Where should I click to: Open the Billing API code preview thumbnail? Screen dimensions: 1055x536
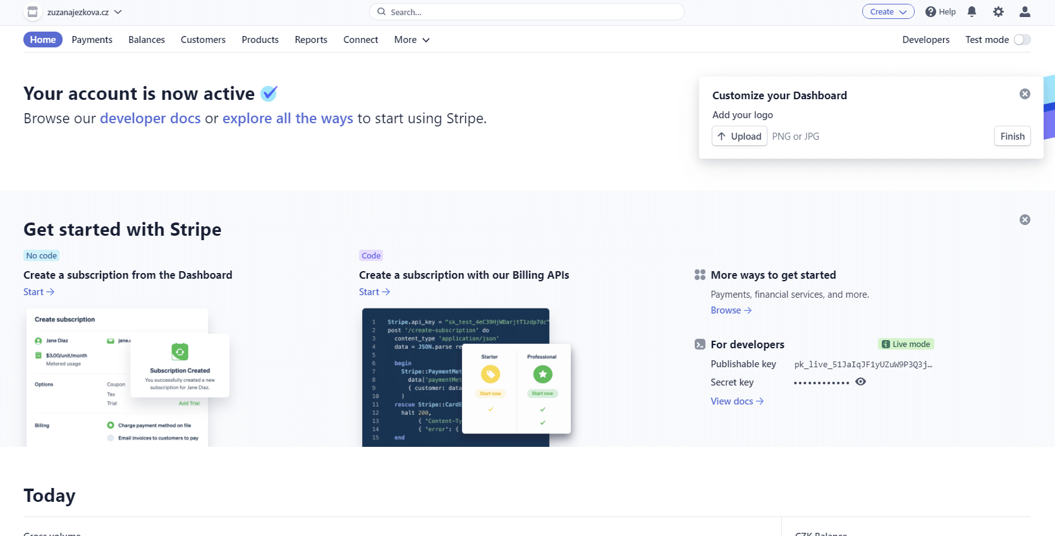point(467,377)
